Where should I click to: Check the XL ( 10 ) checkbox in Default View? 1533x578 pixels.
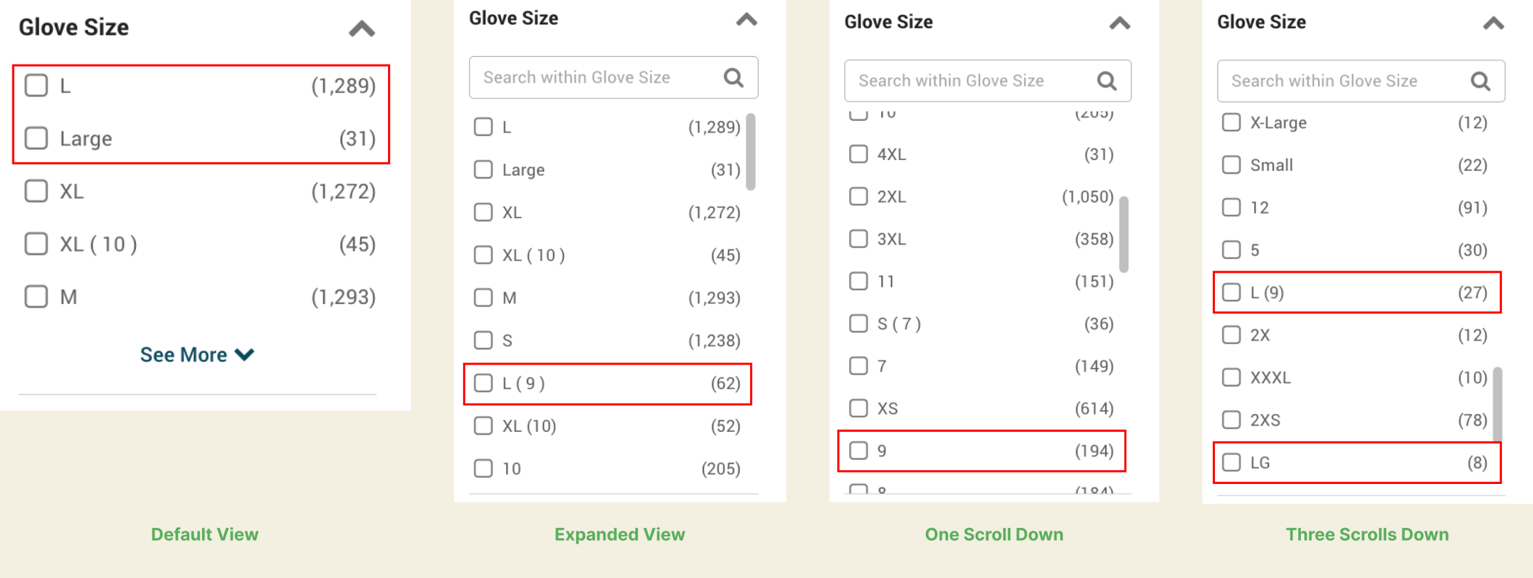coord(36,244)
